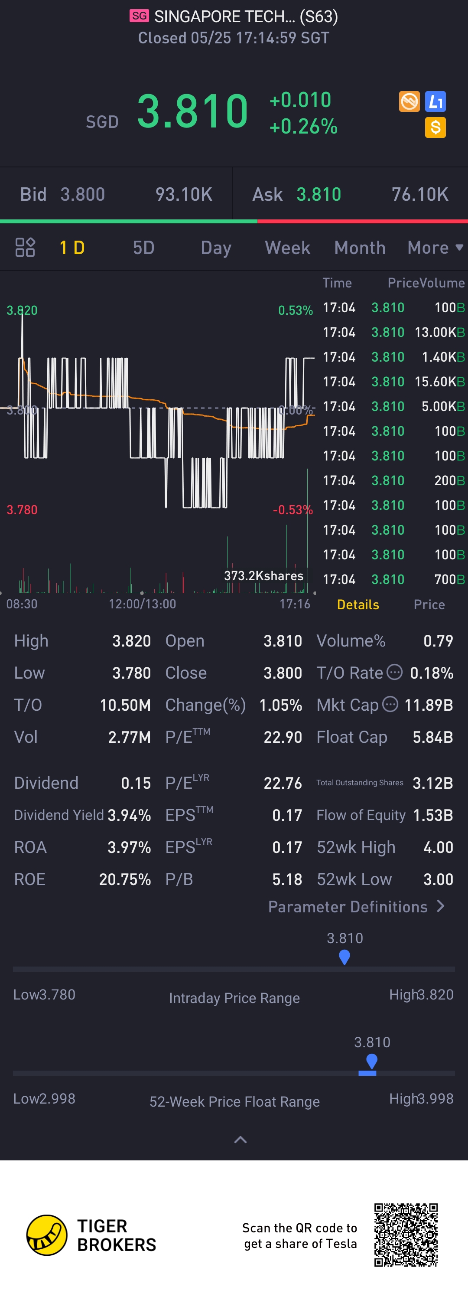Tap the +0.26% change value
This screenshot has height=1310, width=468.
(303, 127)
